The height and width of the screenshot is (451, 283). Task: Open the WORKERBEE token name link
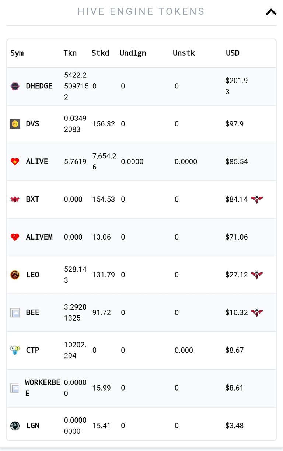(42, 388)
